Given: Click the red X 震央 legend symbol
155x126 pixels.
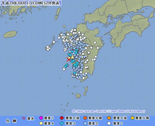Looking at the screenshot, I should 24,118.
